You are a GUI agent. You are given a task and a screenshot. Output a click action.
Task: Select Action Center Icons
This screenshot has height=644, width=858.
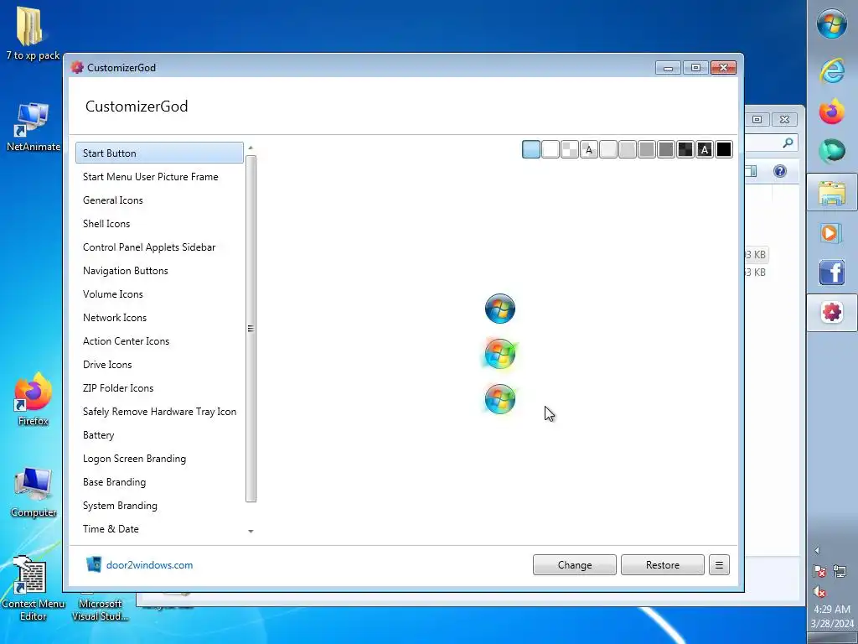(x=126, y=341)
